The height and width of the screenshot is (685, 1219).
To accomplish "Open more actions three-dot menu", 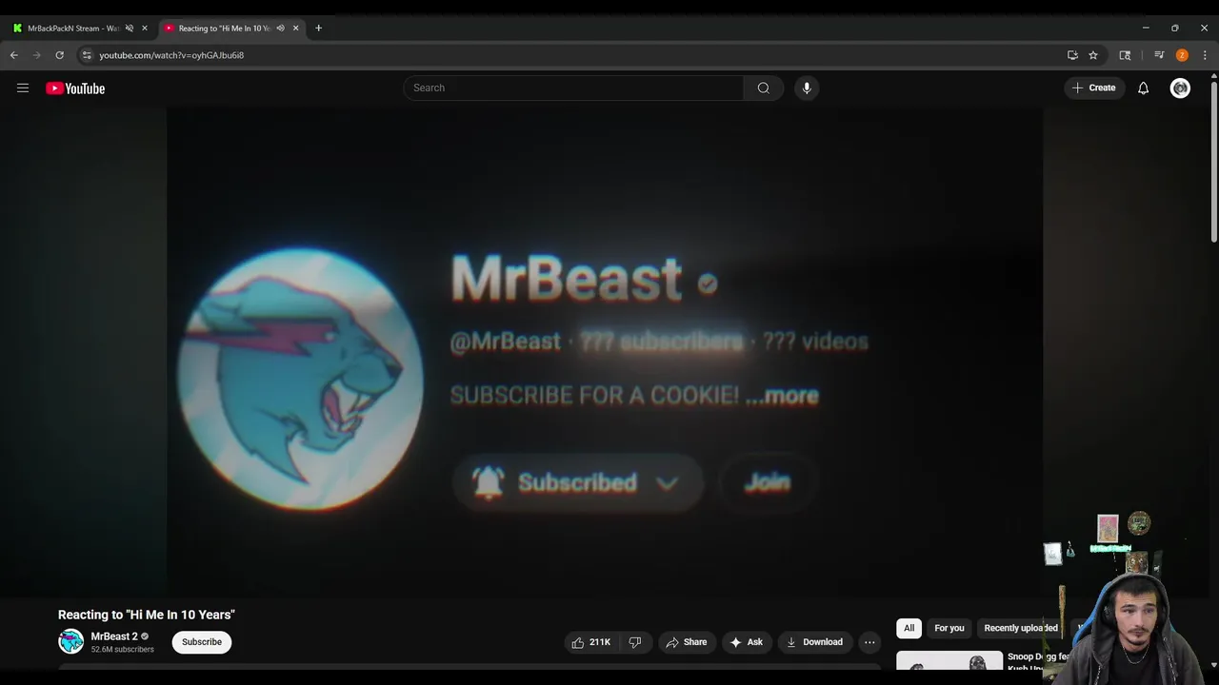I will [869, 642].
